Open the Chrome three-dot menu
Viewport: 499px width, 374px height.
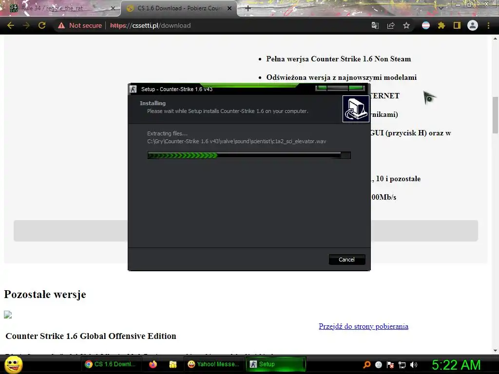(488, 25)
